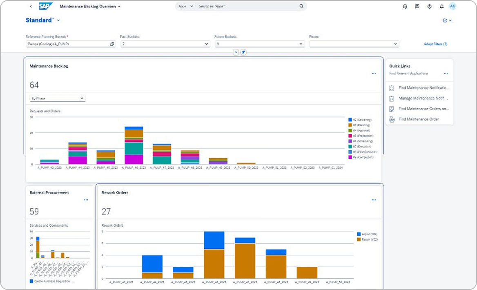The height and width of the screenshot is (290, 477).
Task: Collapse the filter header with chevron
Action: coord(236,52)
